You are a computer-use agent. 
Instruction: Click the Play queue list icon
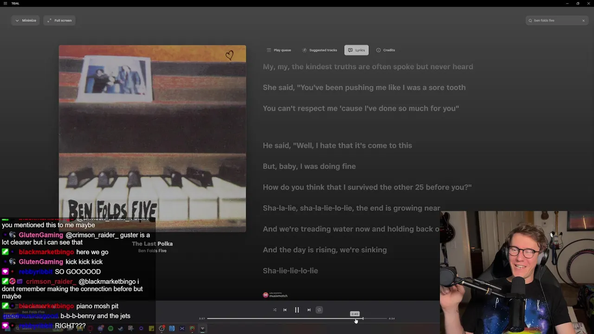pos(269,50)
